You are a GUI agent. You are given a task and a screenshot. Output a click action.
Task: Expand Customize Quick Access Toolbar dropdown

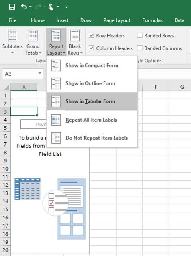(67, 7)
